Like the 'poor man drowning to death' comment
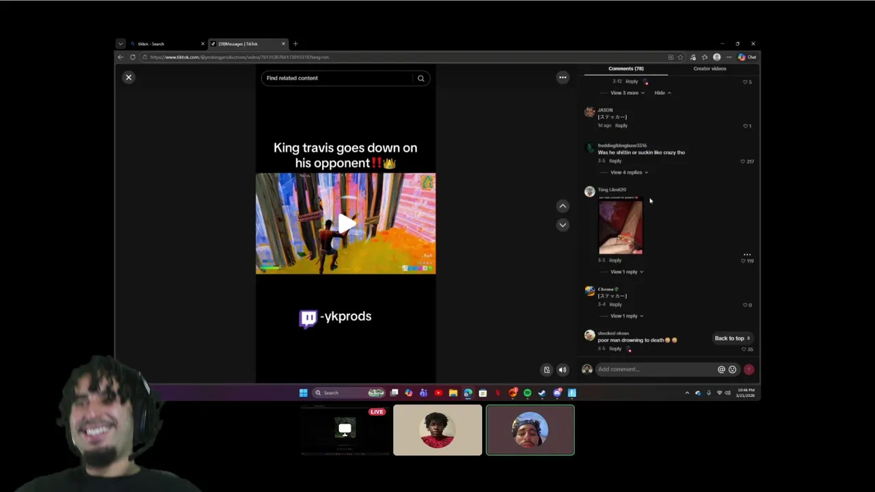Image resolution: width=875 pixels, height=492 pixels. 745,349
